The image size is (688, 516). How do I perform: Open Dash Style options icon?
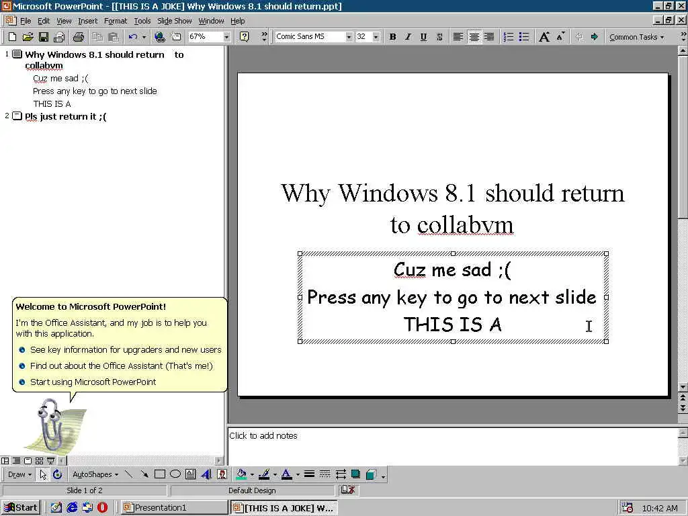click(x=325, y=474)
